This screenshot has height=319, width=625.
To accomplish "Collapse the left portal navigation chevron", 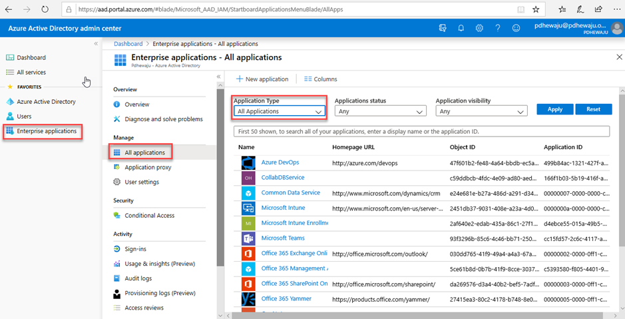I will (x=96, y=43).
